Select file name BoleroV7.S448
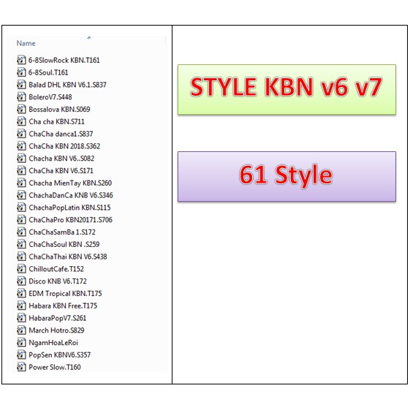The image size is (410, 410). [50, 97]
